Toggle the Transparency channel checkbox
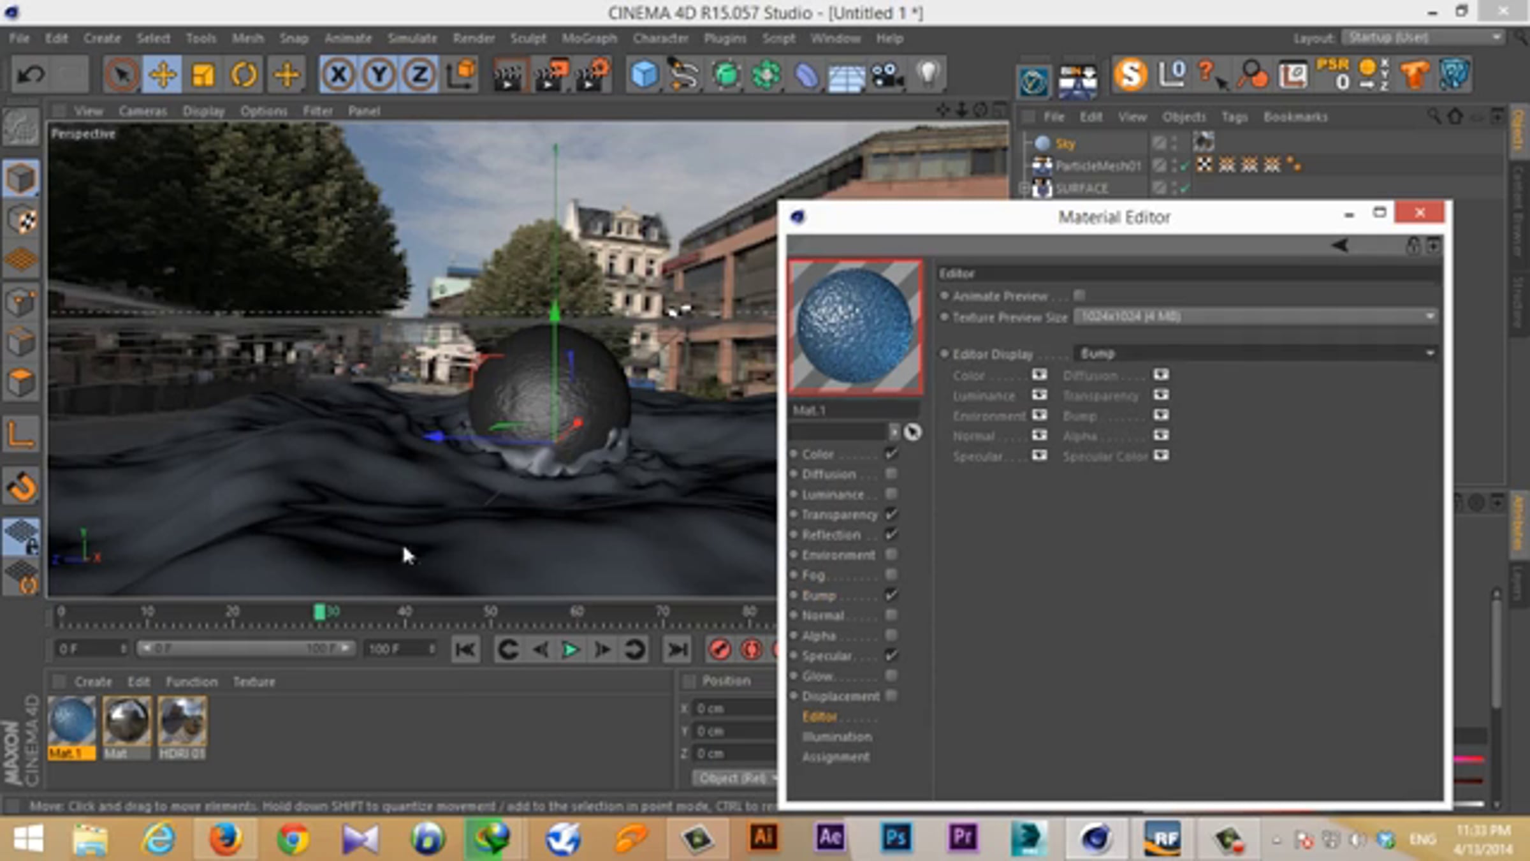 (x=891, y=514)
